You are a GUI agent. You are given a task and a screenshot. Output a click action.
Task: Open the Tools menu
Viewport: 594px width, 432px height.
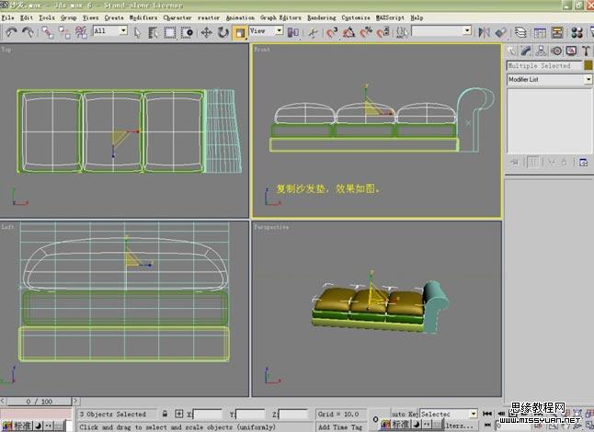47,17
